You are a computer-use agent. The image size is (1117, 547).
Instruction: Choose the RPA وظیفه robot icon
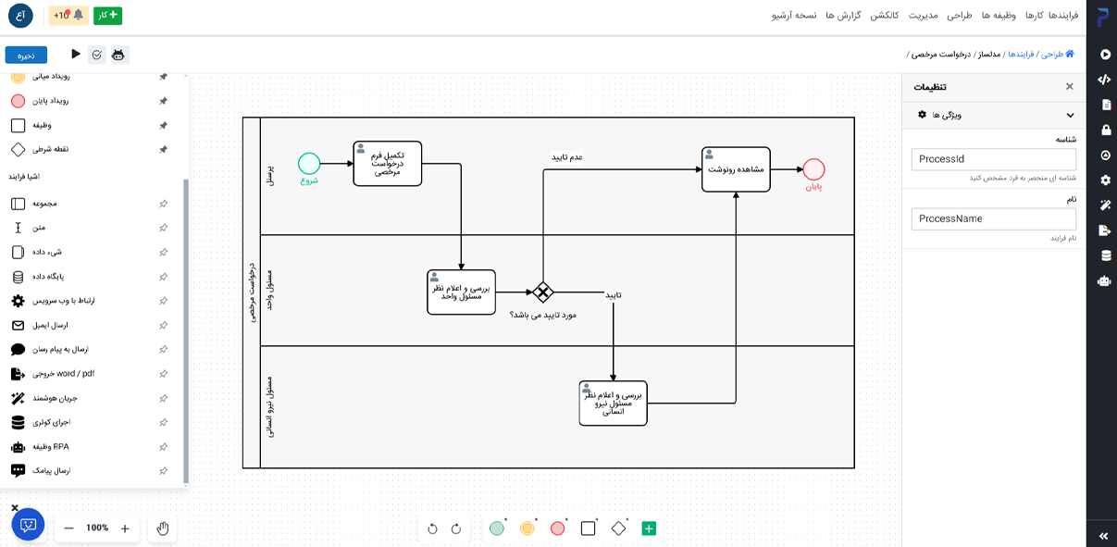[x=18, y=446]
